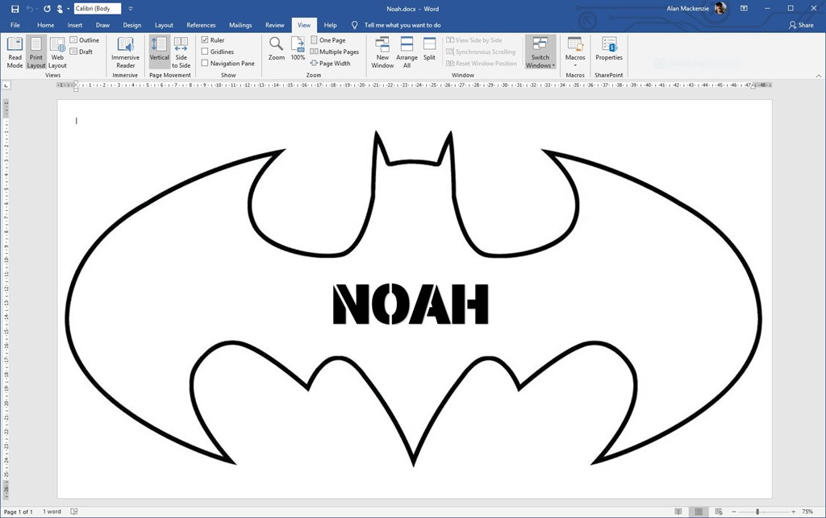Viewport: 826px width, 518px height.
Task: Toggle the Navigation Pane checkbox
Action: click(205, 64)
